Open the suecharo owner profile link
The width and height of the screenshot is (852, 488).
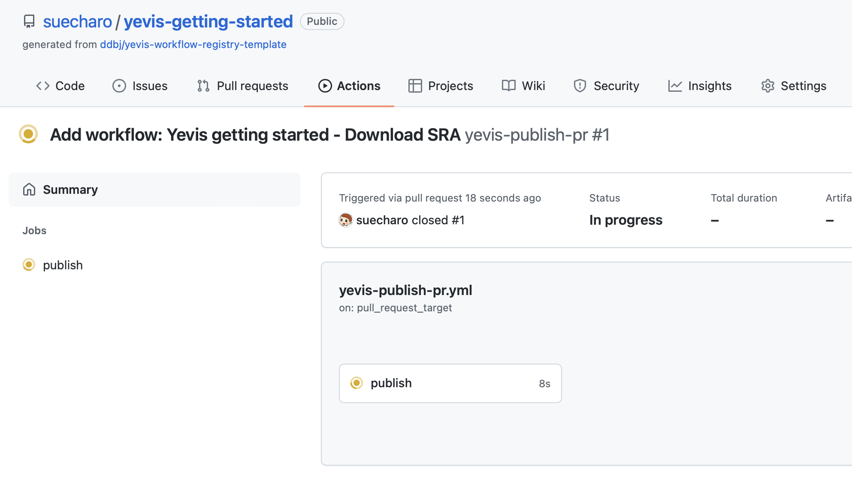click(77, 21)
